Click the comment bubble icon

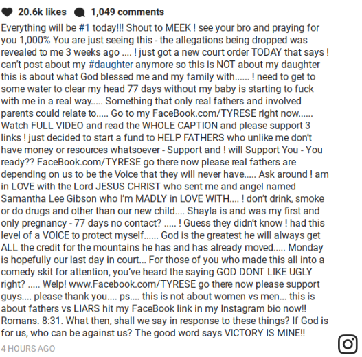80,12
